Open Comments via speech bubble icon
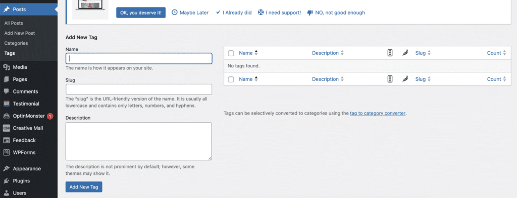517x198 pixels. click(6, 91)
